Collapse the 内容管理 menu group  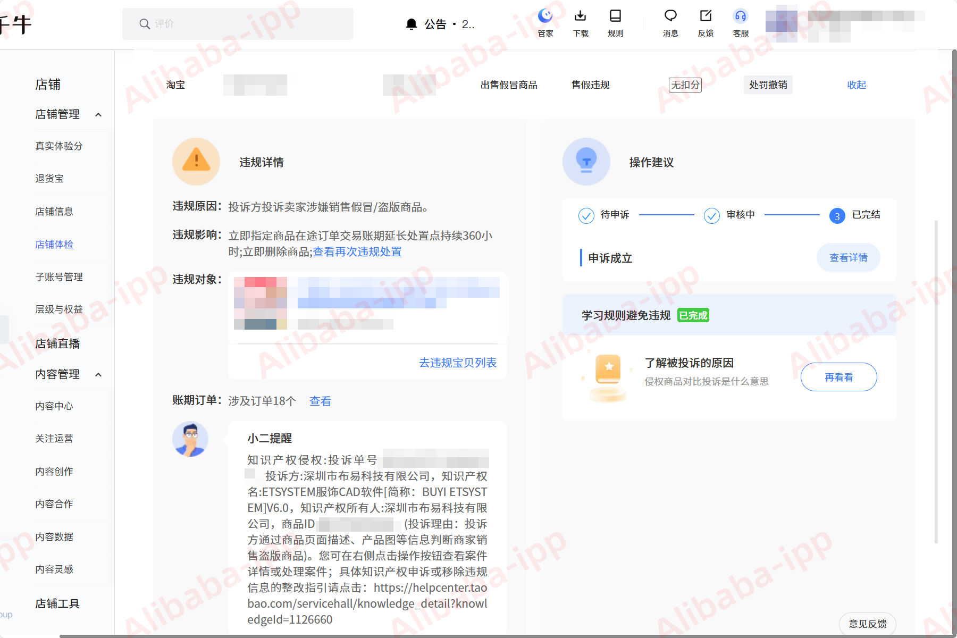pos(98,375)
